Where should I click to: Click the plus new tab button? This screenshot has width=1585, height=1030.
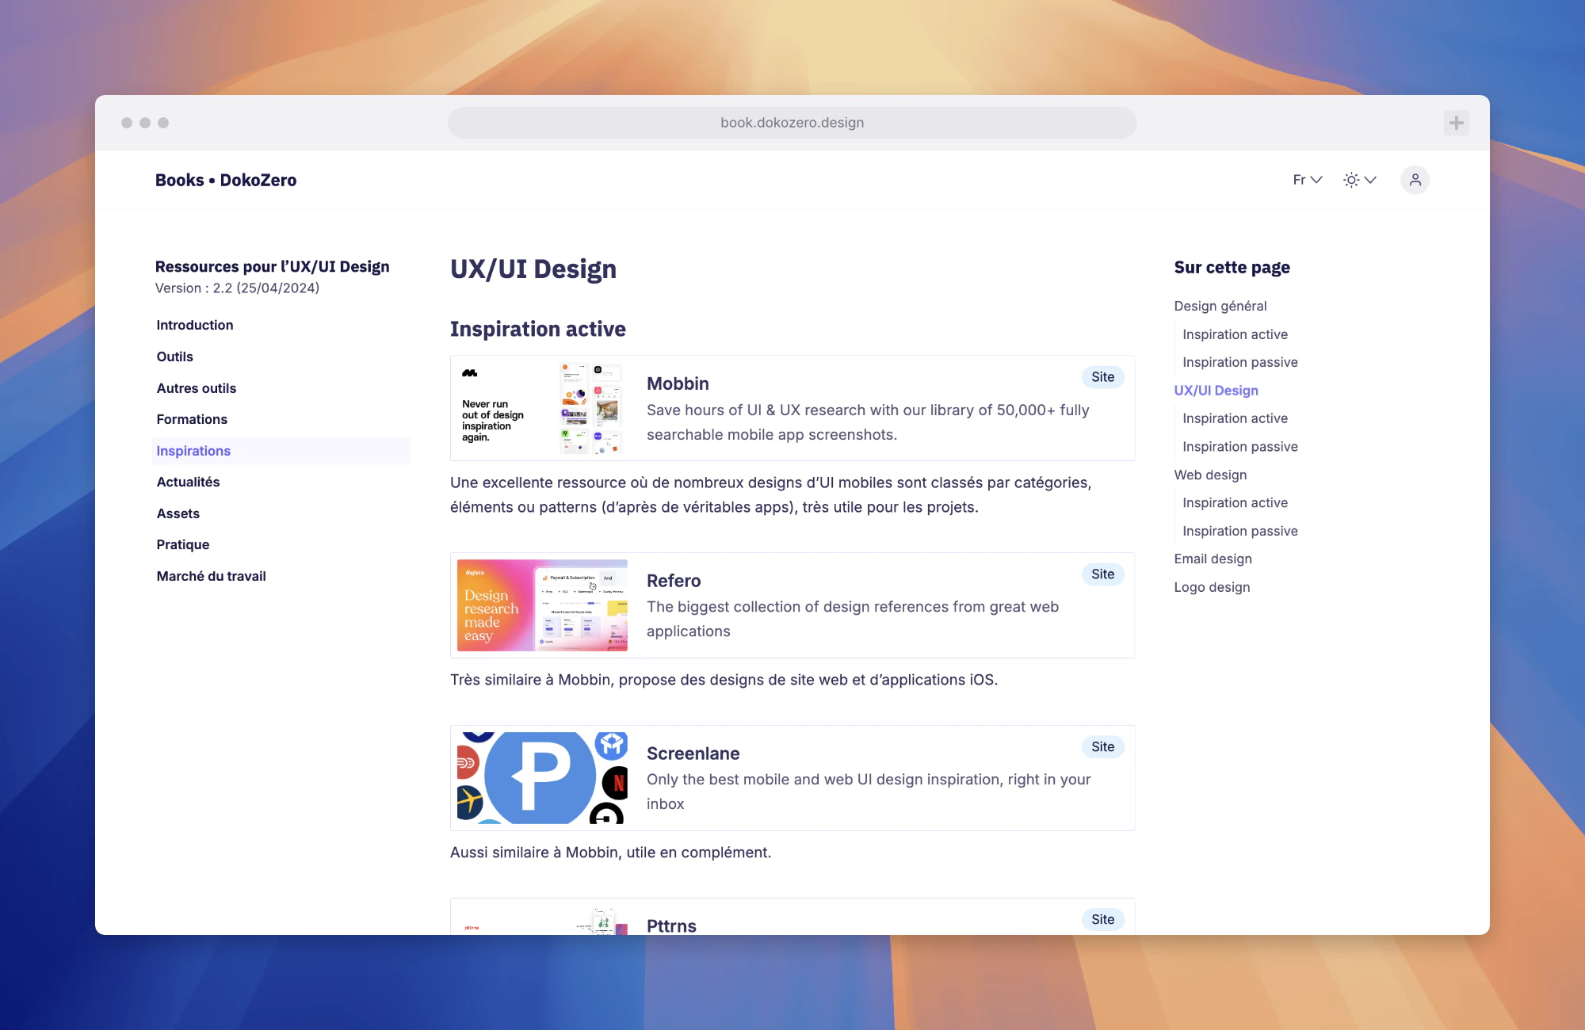pos(1456,123)
